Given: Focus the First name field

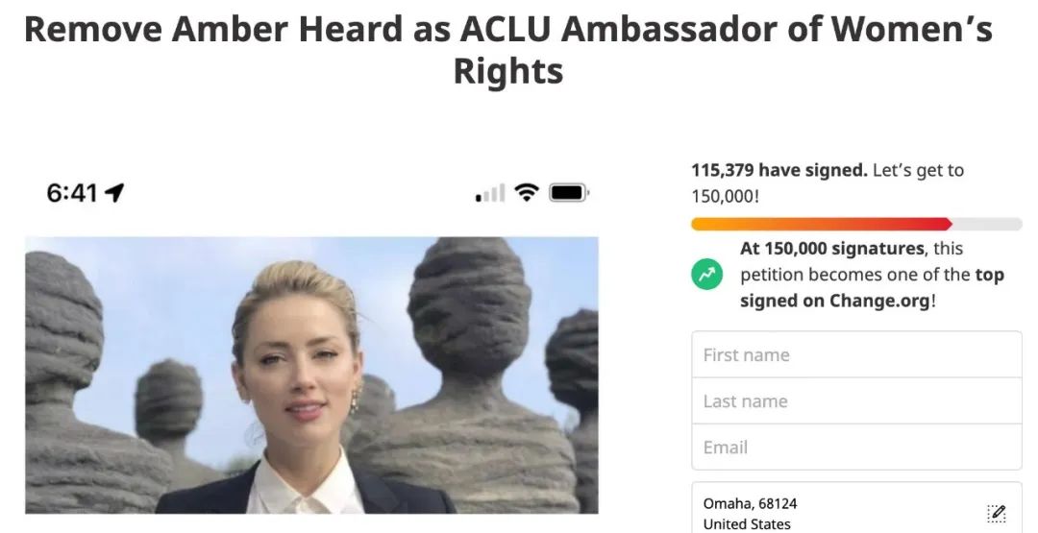Looking at the screenshot, I should (856, 354).
